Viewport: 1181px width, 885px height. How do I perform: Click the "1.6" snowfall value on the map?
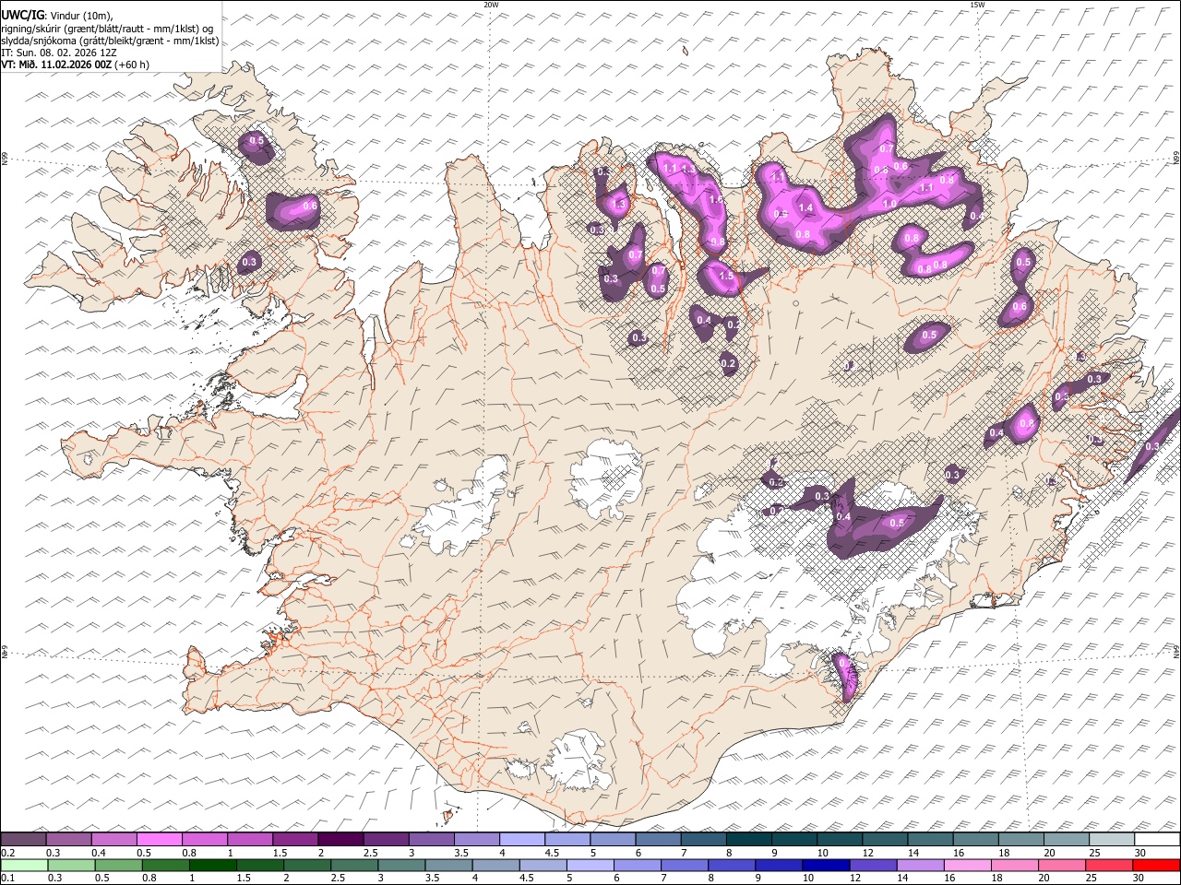715,199
